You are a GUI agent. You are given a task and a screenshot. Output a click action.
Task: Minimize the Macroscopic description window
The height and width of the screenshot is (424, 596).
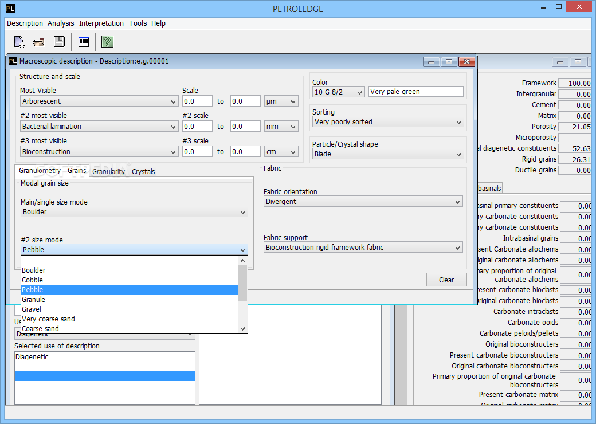tap(432, 61)
